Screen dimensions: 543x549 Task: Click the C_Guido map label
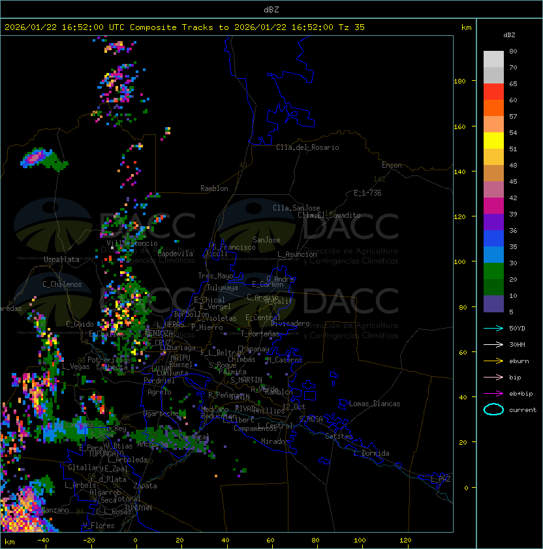(80, 324)
